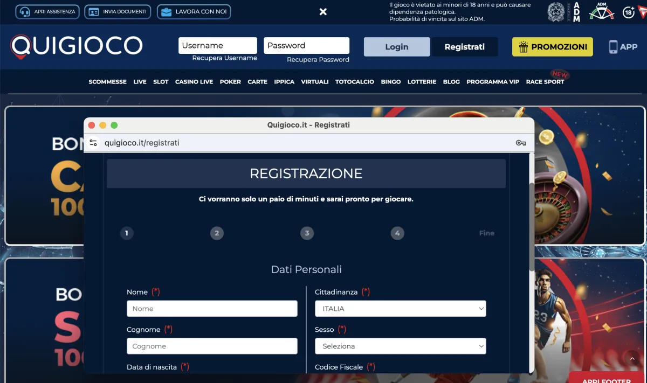
Task: Open the Casino Live menu item
Action: coord(194,82)
